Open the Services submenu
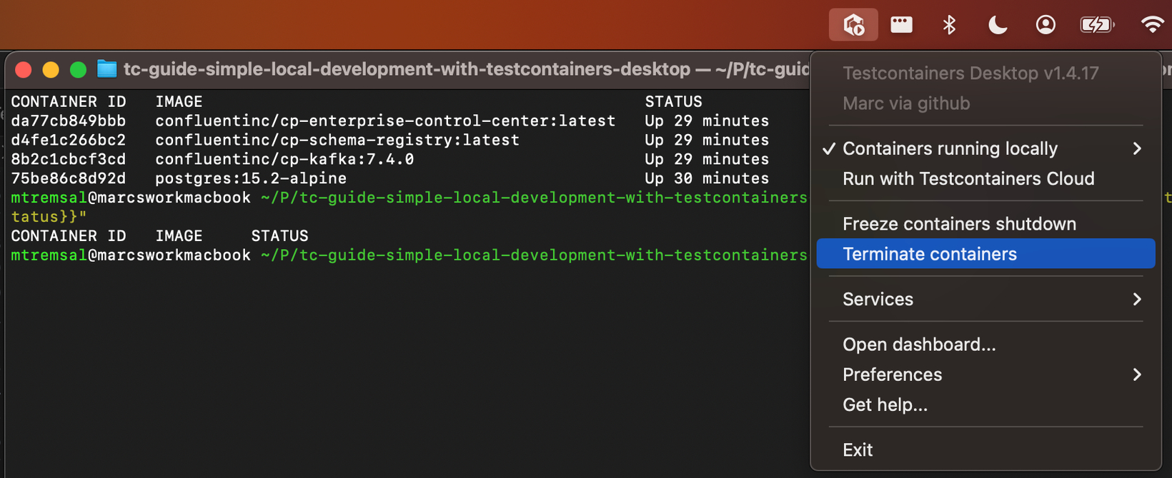This screenshot has height=478, width=1172. (x=985, y=299)
